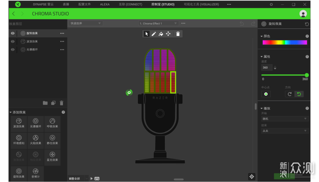Create a new layer group folder
Screen dimensions: 319x182
(45, 103)
